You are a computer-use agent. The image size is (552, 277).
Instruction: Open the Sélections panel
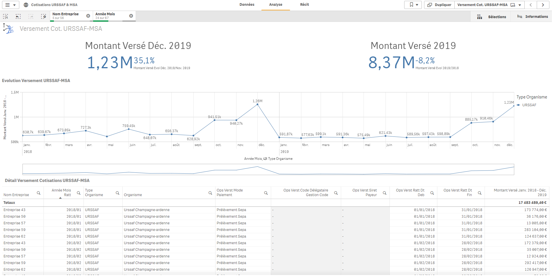tap(491, 17)
